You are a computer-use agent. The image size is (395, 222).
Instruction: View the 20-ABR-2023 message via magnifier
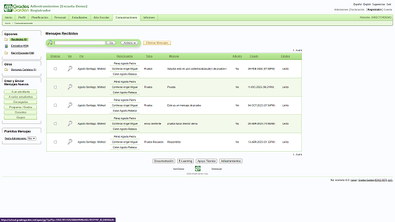tap(70, 123)
